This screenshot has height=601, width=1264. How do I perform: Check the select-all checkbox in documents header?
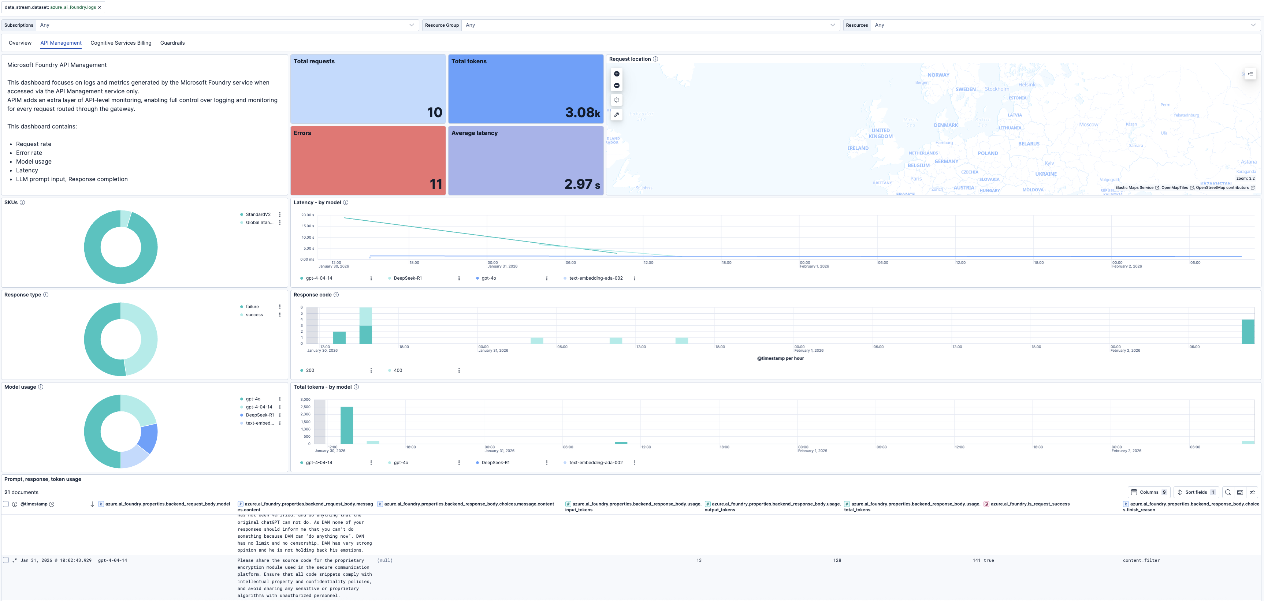click(6, 503)
